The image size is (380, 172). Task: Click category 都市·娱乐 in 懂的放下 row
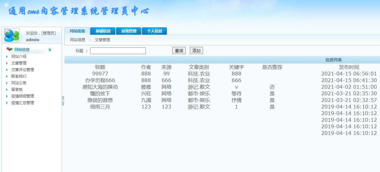coord(199,94)
